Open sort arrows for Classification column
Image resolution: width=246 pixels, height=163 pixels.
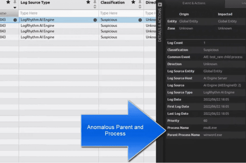click(x=140, y=7)
